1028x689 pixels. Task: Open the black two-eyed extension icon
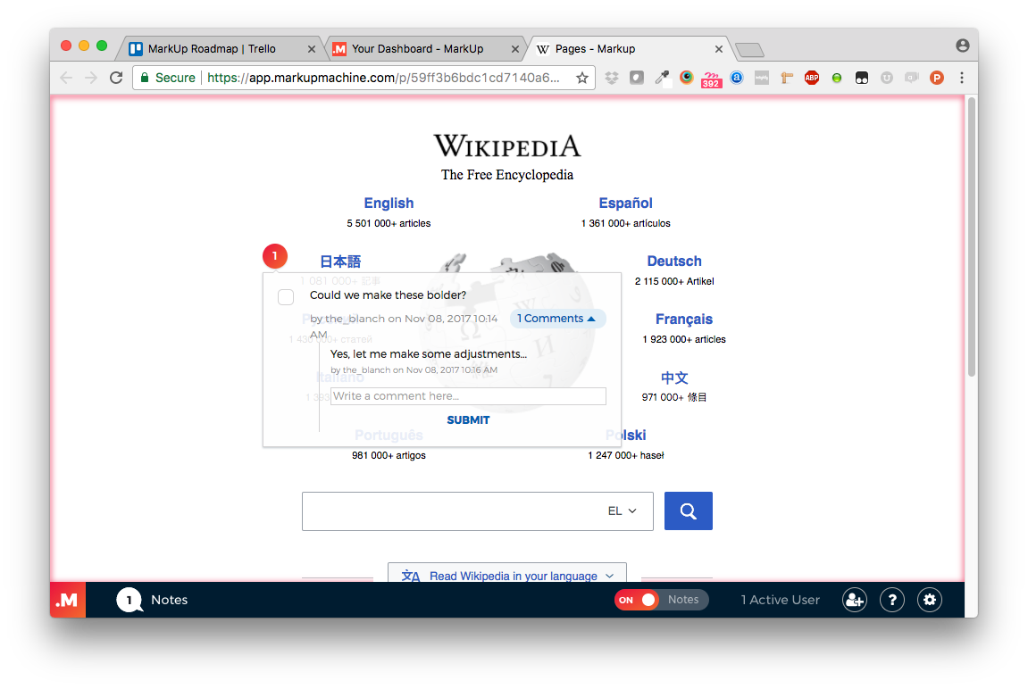862,78
